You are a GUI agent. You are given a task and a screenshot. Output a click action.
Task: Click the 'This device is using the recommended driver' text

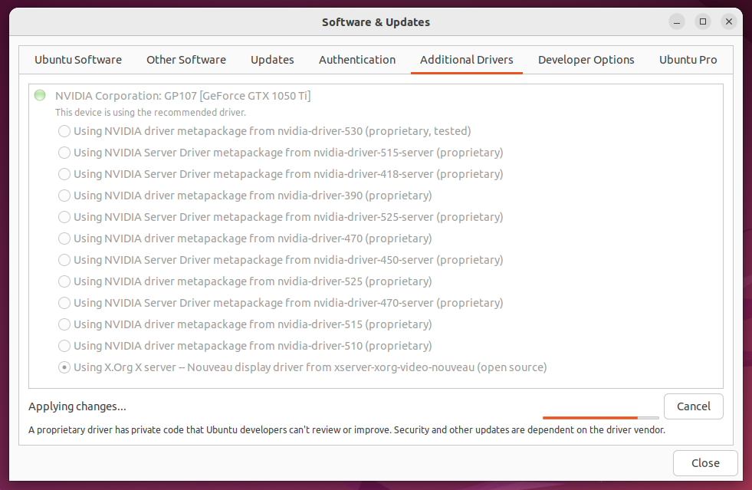pos(150,112)
